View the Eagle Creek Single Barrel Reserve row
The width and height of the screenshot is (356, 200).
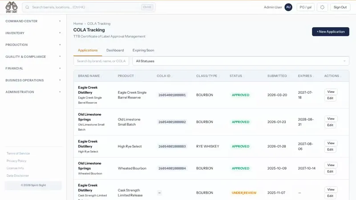click(331, 92)
